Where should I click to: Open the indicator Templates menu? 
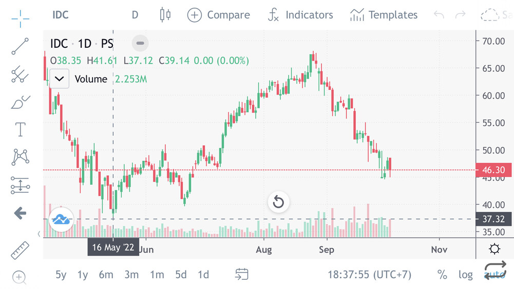point(384,15)
